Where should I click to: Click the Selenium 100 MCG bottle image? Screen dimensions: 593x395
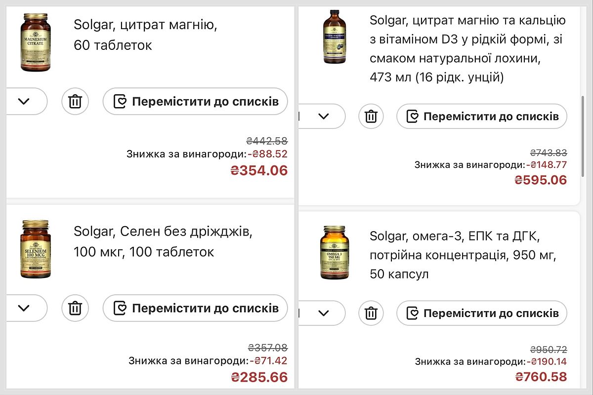36,249
